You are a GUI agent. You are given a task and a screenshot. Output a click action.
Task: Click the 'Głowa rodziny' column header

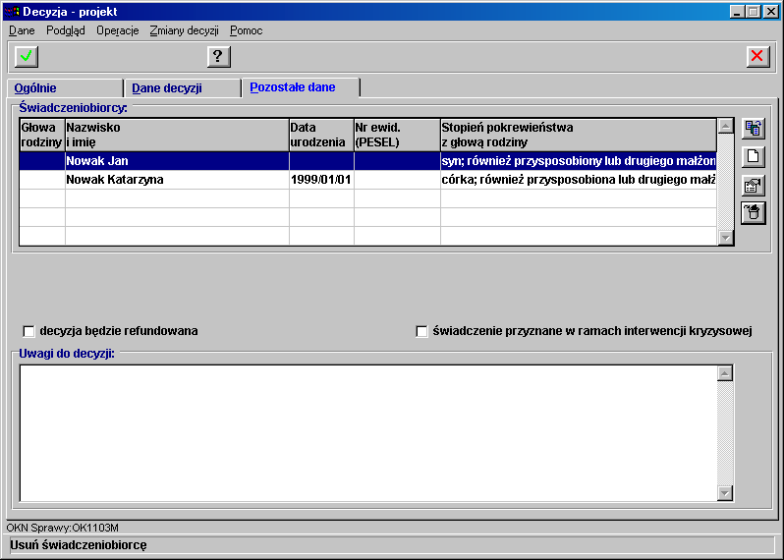pyautogui.click(x=42, y=135)
